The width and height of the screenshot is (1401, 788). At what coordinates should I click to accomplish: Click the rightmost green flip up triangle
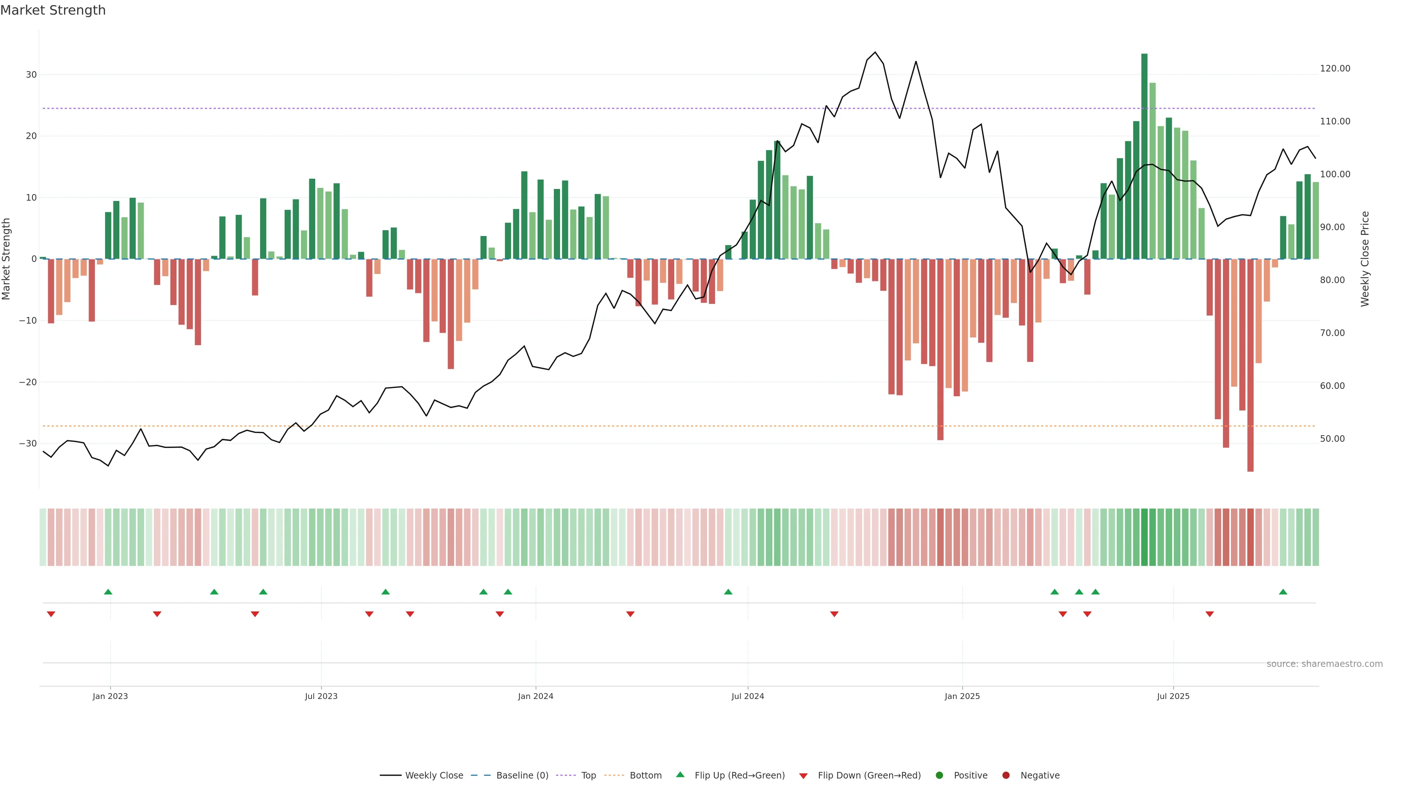[1283, 592]
